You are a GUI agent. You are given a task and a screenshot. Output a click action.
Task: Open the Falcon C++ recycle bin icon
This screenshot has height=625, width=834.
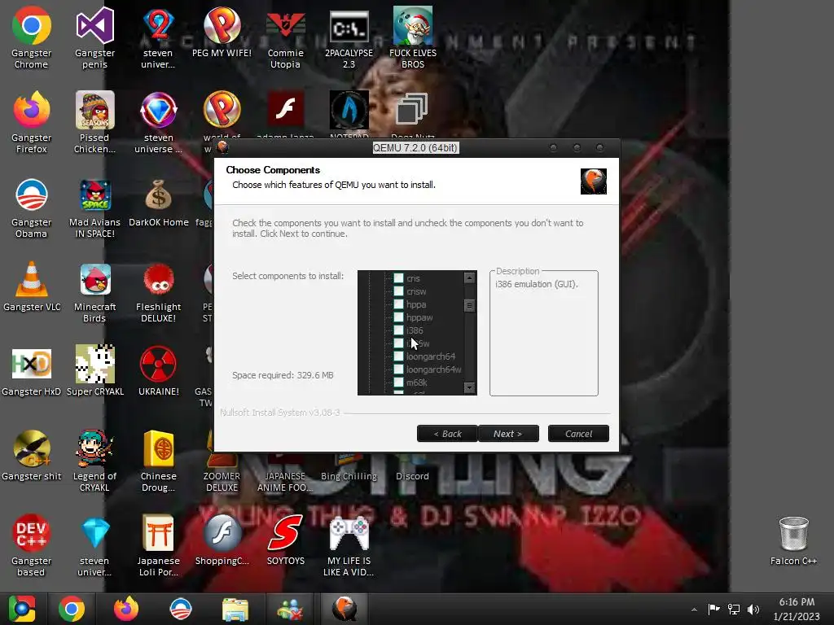[793, 540]
